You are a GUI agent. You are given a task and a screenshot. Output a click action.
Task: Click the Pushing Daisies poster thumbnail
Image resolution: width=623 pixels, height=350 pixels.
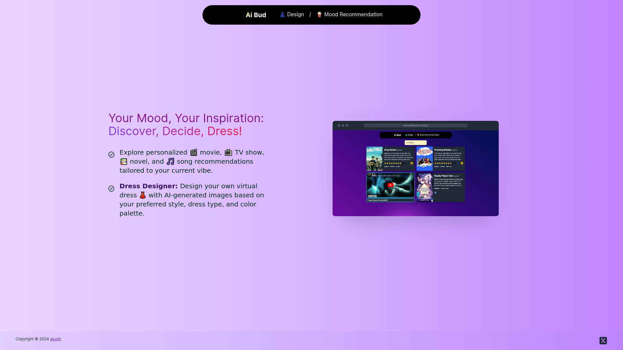coord(424,158)
